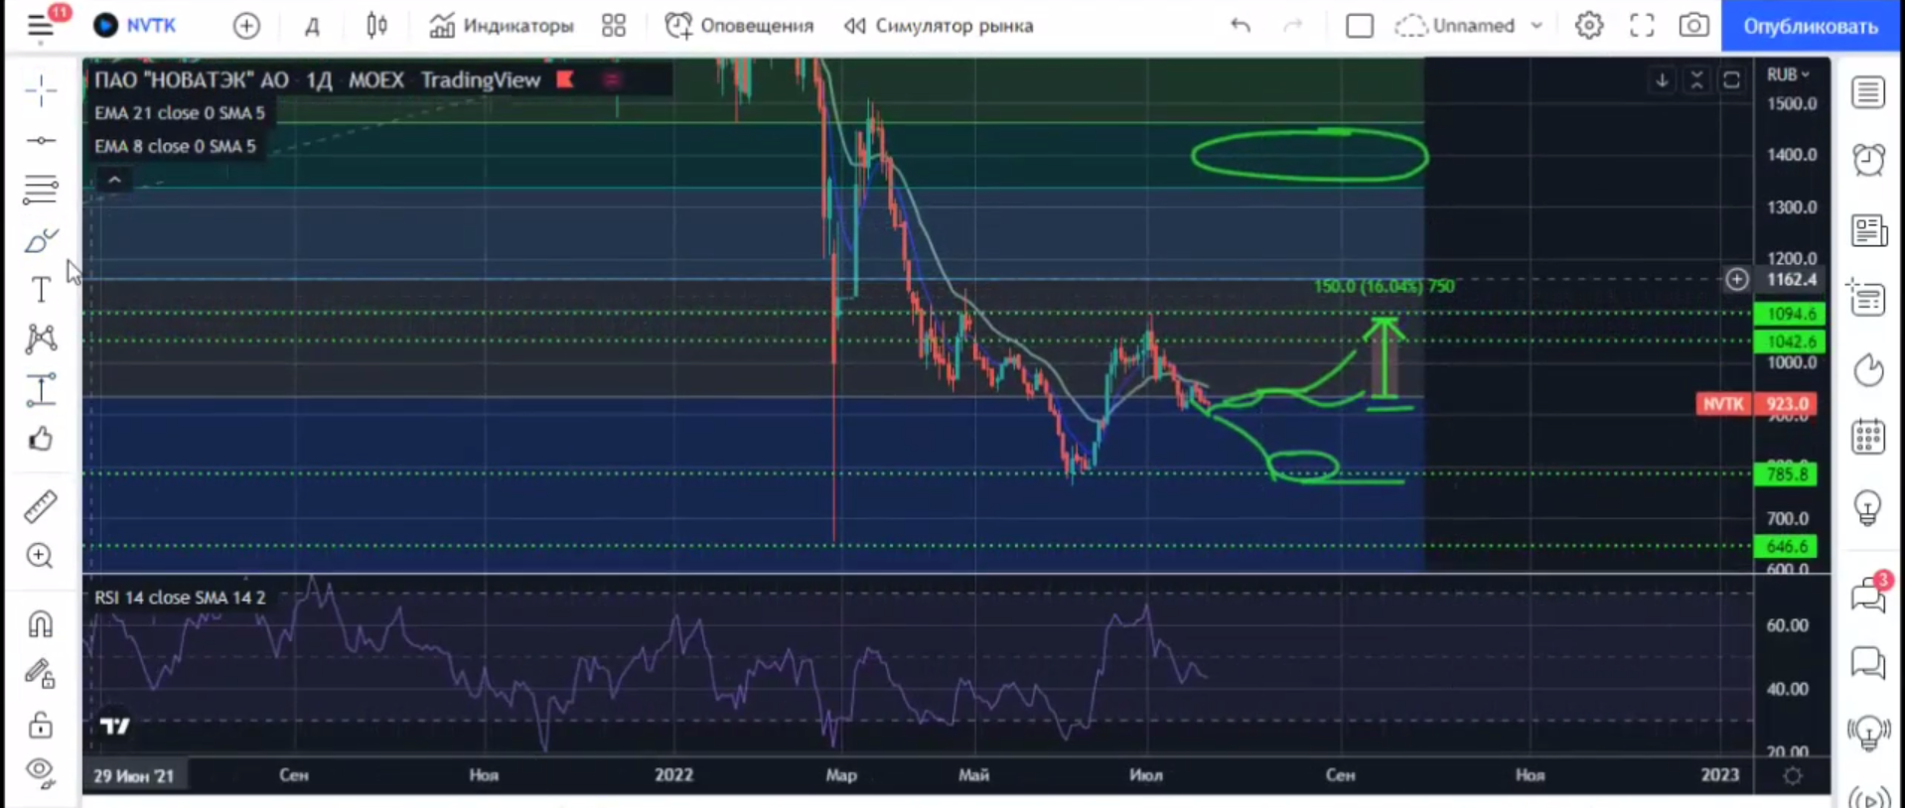Open the Индикаторы menu
The image size is (1905, 808).
coord(502,26)
